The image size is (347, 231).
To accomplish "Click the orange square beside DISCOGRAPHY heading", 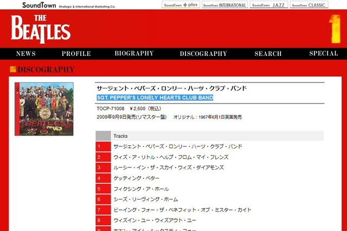I will [13, 69].
